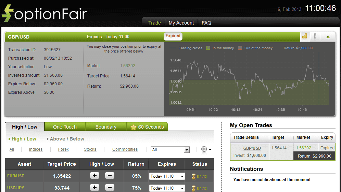Open the chart view icon in GBP/USD header

[304, 36]
